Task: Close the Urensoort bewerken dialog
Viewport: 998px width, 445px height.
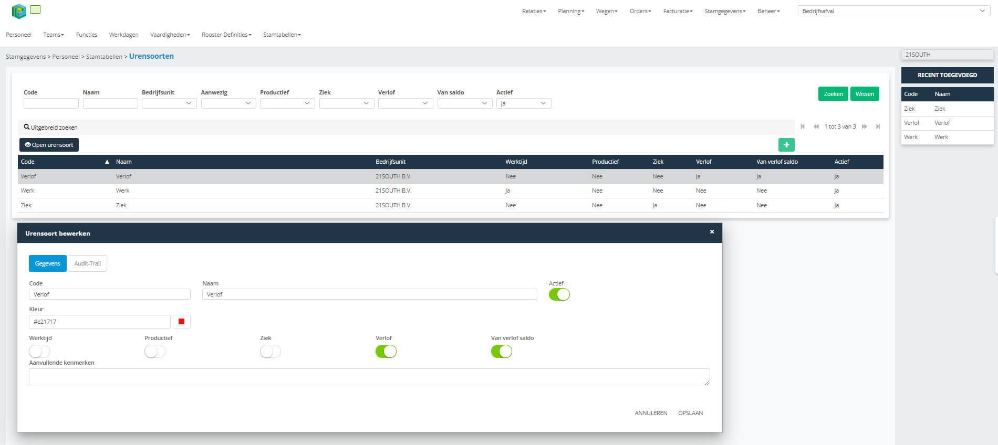Action: [712, 232]
